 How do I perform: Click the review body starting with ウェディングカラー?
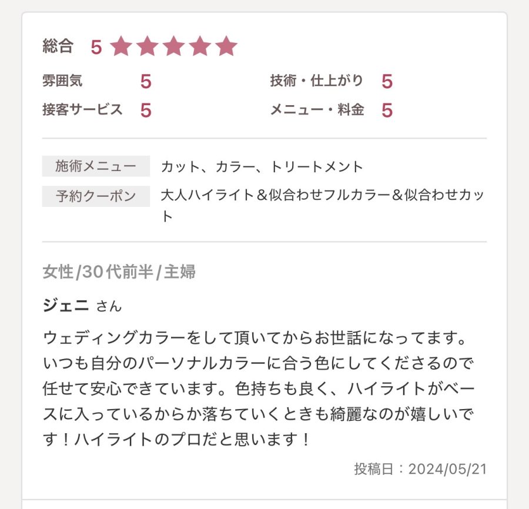(259, 389)
